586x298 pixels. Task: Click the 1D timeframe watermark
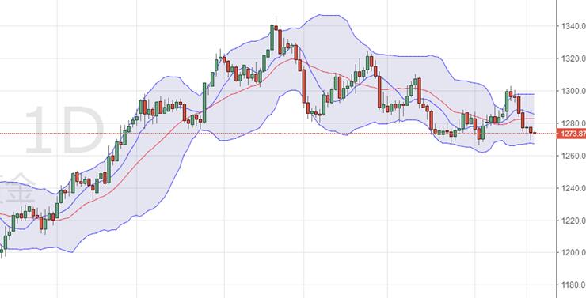pos(64,130)
